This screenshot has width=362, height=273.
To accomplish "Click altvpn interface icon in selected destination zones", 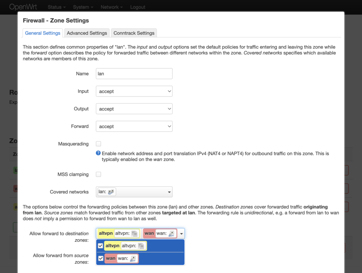I will [134, 233].
